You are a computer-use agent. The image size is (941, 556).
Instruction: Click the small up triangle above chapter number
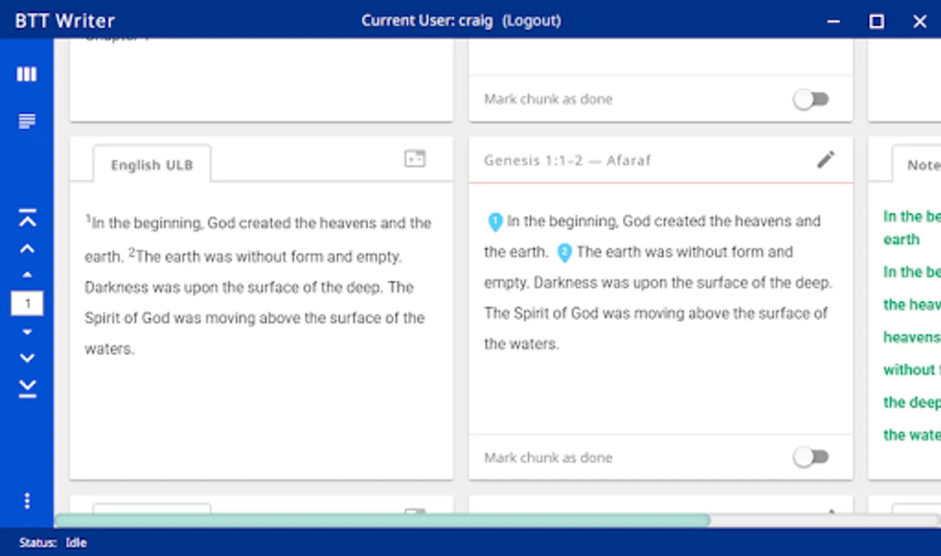point(27,274)
